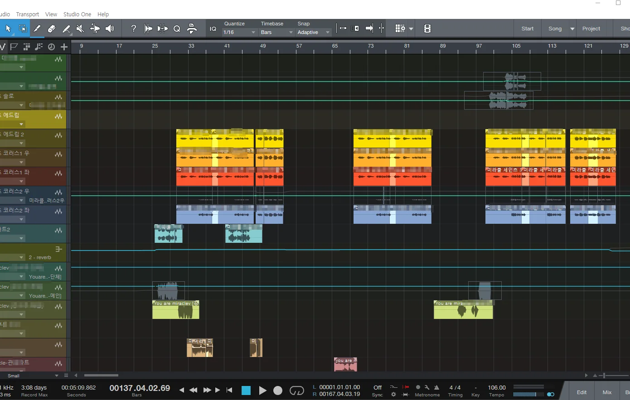Select the Bend tool
Viewport: 630px width, 400px height.
(x=95, y=29)
